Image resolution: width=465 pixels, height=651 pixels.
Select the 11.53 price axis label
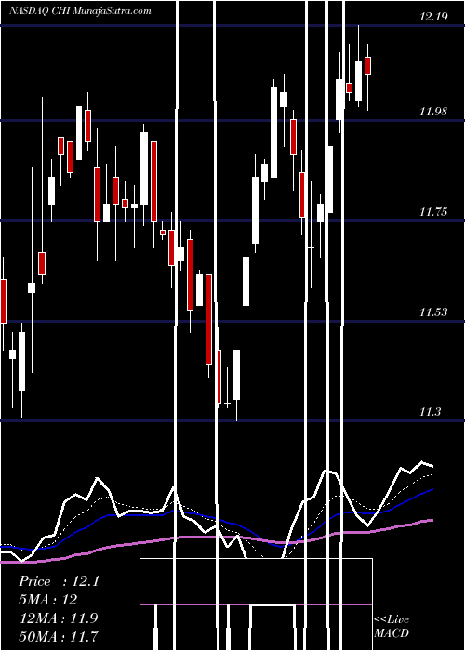point(433,312)
